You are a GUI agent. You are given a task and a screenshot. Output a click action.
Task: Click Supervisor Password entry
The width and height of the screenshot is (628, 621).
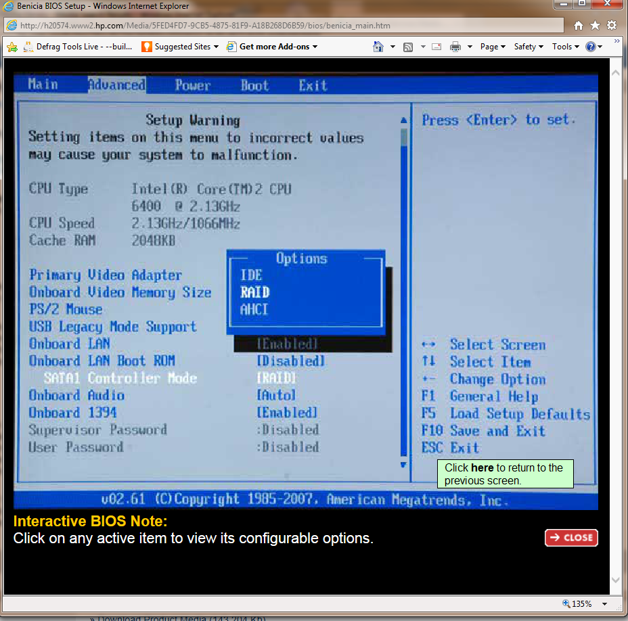[x=98, y=430]
